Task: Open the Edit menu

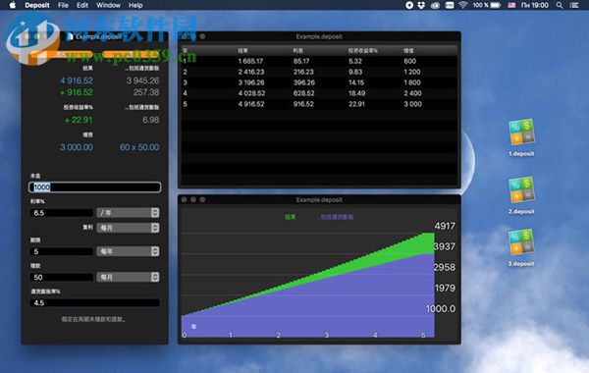Action: coord(82,5)
